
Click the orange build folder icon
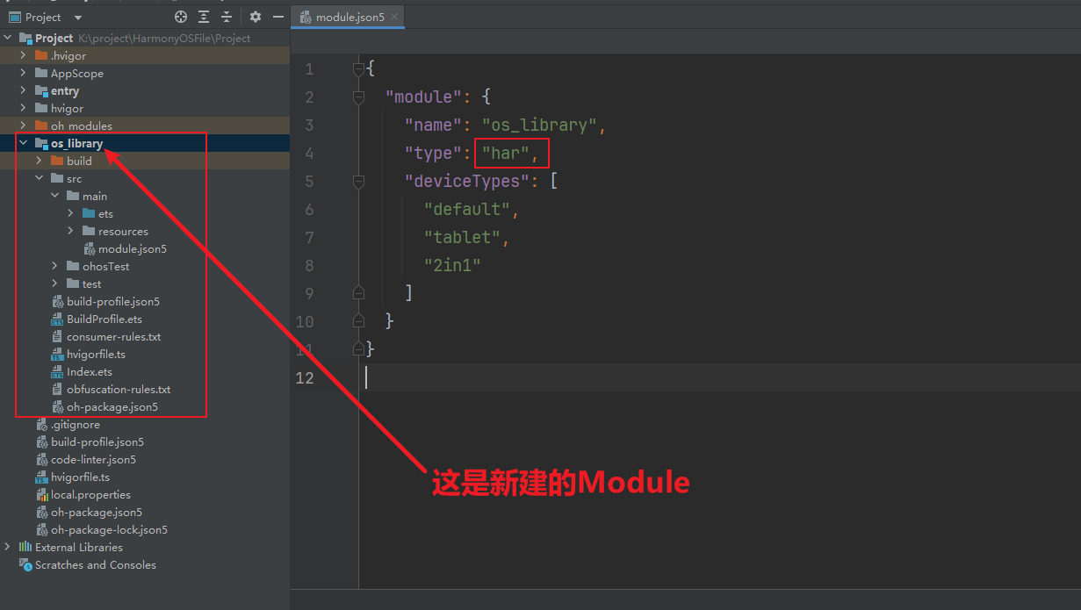(57, 161)
